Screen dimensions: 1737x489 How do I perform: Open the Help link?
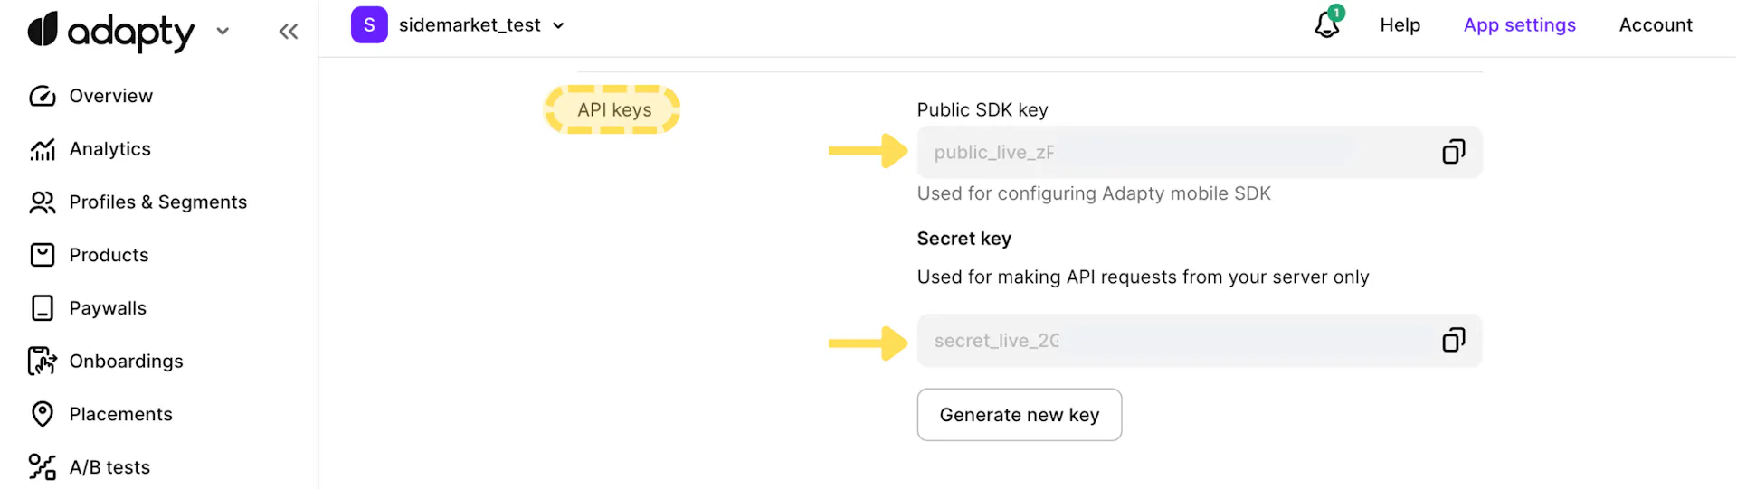[1400, 25]
